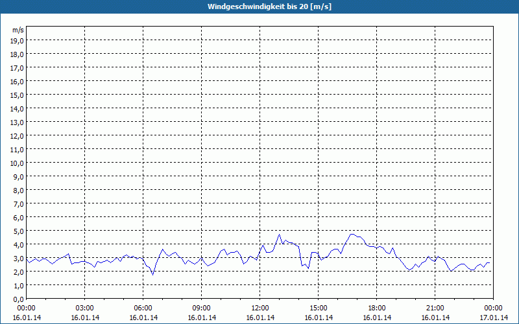Click the 15,0 y-axis label
The width and height of the screenshot is (519, 324).
[x=18, y=95]
